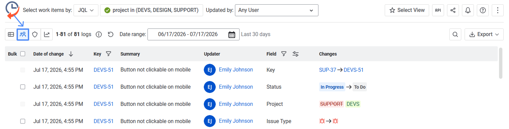The height and width of the screenshot is (129, 509).
Task: Open the calendar icon in date range
Action: point(232,34)
